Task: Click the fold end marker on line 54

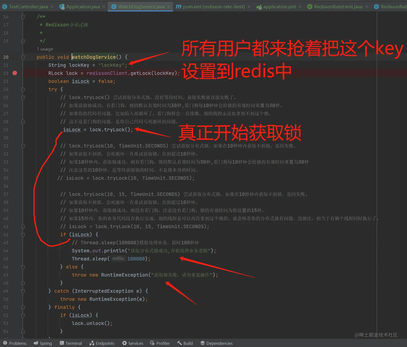Action: point(23,331)
